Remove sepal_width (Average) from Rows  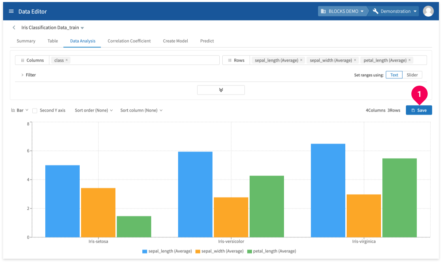coord(355,60)
